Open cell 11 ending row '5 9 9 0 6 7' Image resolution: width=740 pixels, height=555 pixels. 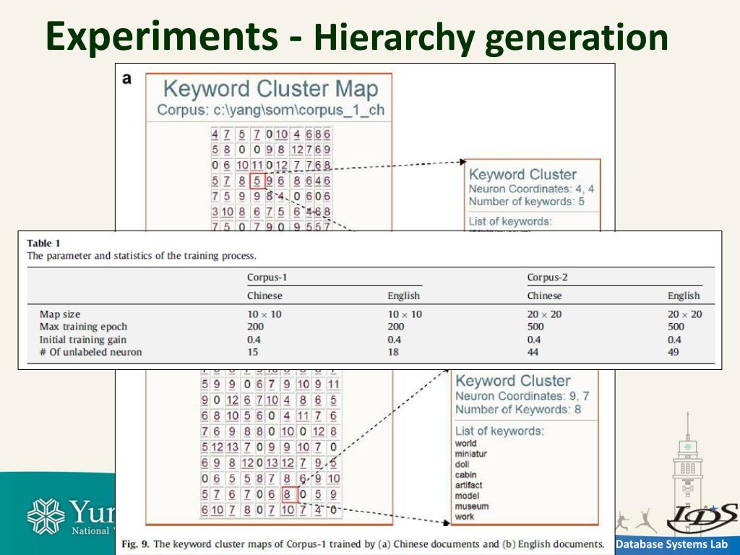[334, 384]
